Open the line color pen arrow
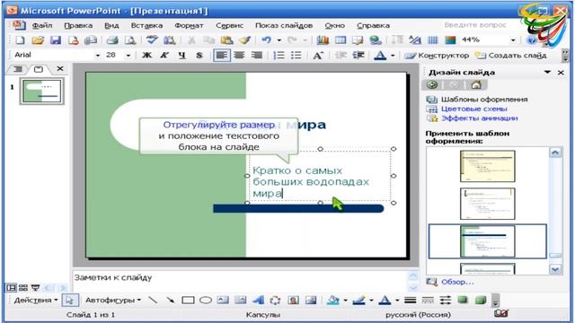The height and width of the screenshot is (323, 575). tap(371, 301)
